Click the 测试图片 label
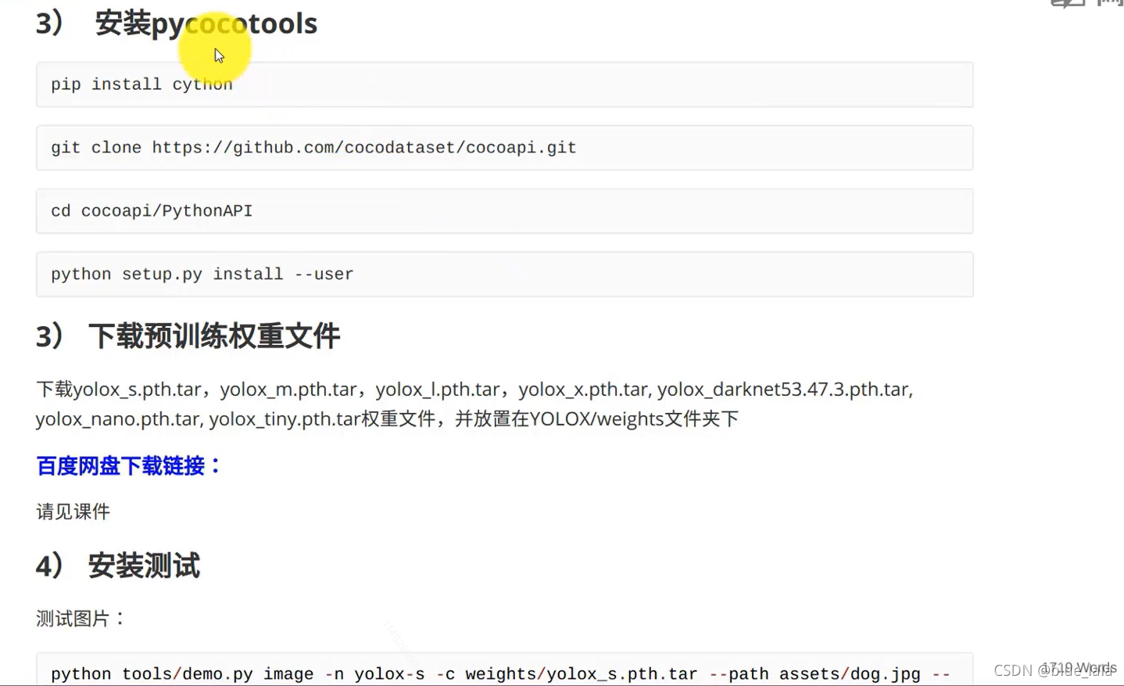This screenshot has height=686, width=1124. [81, 619]
